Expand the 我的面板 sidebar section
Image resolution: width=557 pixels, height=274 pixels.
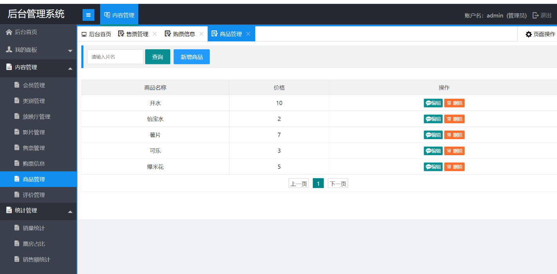[38, 50]
